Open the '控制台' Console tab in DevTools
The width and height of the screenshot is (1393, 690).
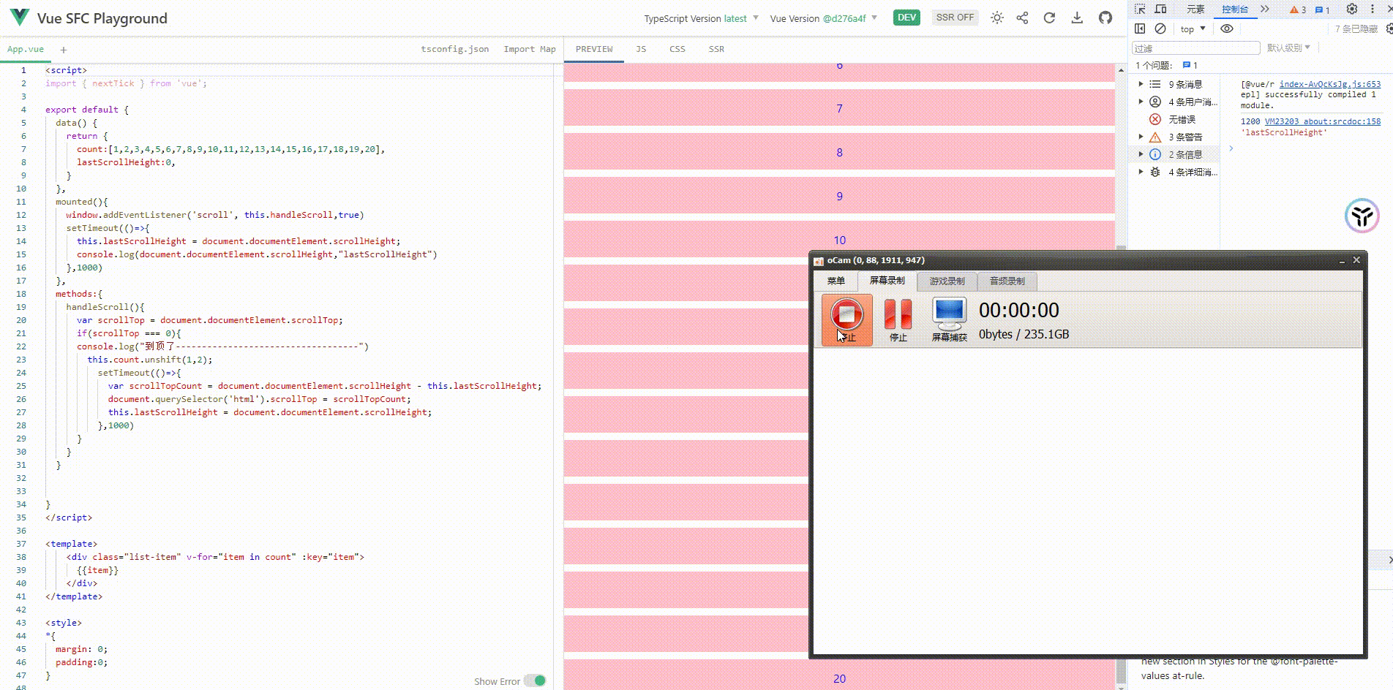pyautogui.click(x=1235, y=10)
